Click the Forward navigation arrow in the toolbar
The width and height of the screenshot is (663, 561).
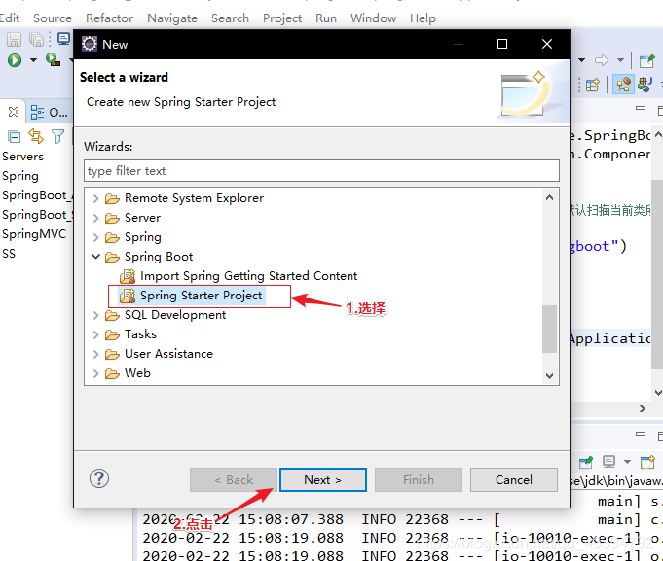[x=602, y=60]
